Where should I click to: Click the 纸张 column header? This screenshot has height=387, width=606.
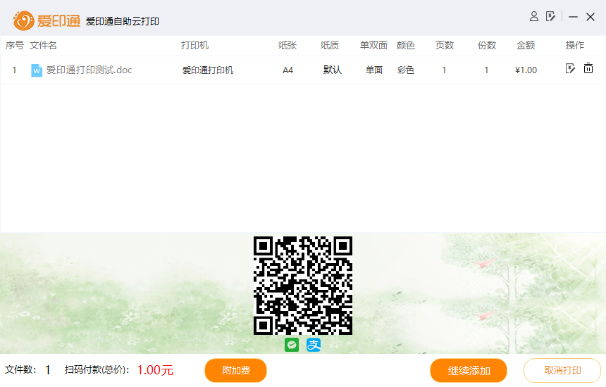(x=287, y=45)
